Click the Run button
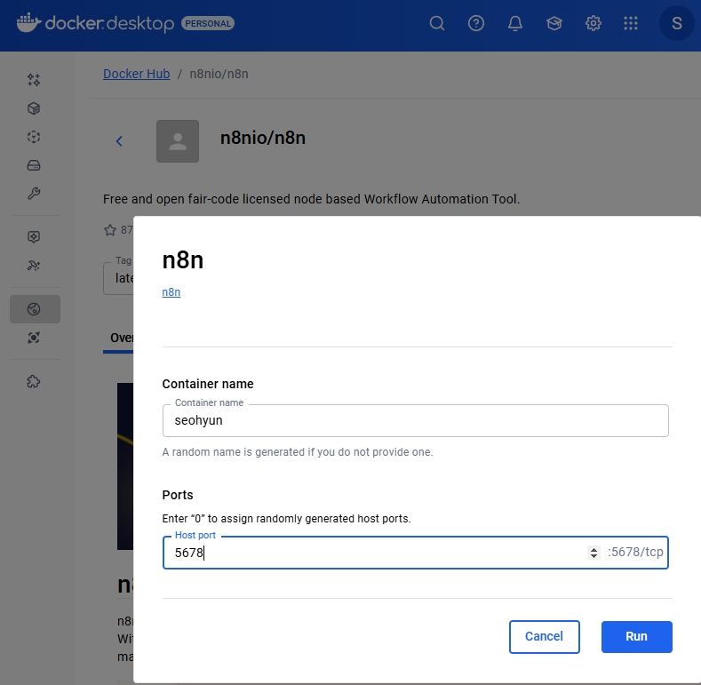 pos(636,636)
